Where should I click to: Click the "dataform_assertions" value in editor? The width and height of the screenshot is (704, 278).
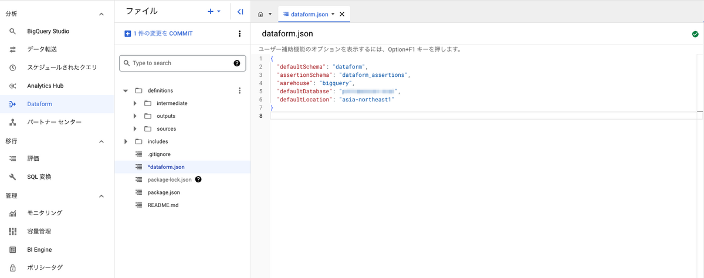(373, 75)
